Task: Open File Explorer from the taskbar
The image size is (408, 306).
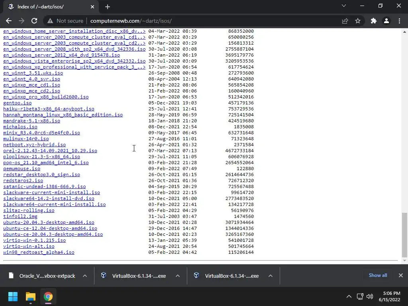Action: coord(30,296)
